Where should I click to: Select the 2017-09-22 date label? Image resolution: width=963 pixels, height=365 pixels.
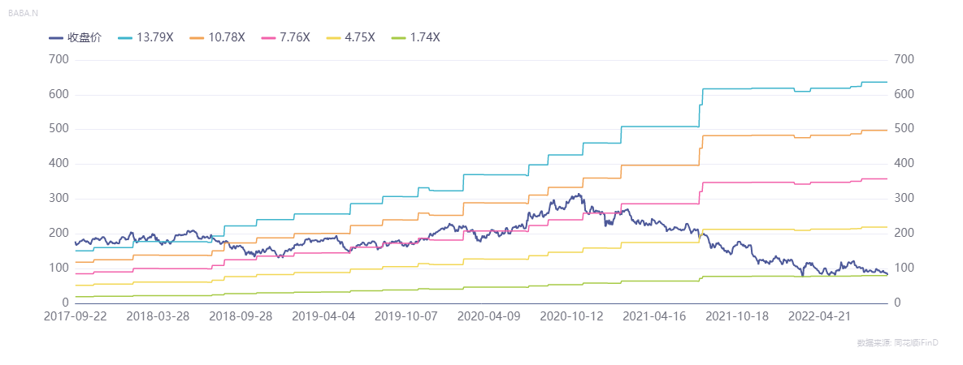(76, 316)
